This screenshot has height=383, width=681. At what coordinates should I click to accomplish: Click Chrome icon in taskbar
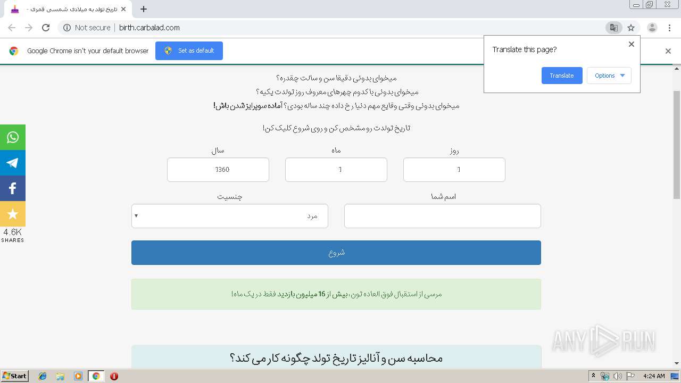(96, 376)
